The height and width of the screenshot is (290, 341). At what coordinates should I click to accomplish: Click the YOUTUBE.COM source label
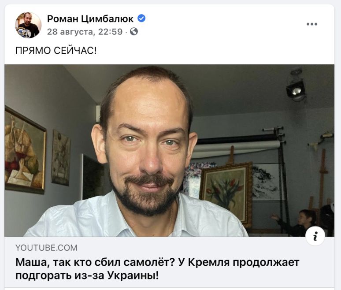click(46, 248)
